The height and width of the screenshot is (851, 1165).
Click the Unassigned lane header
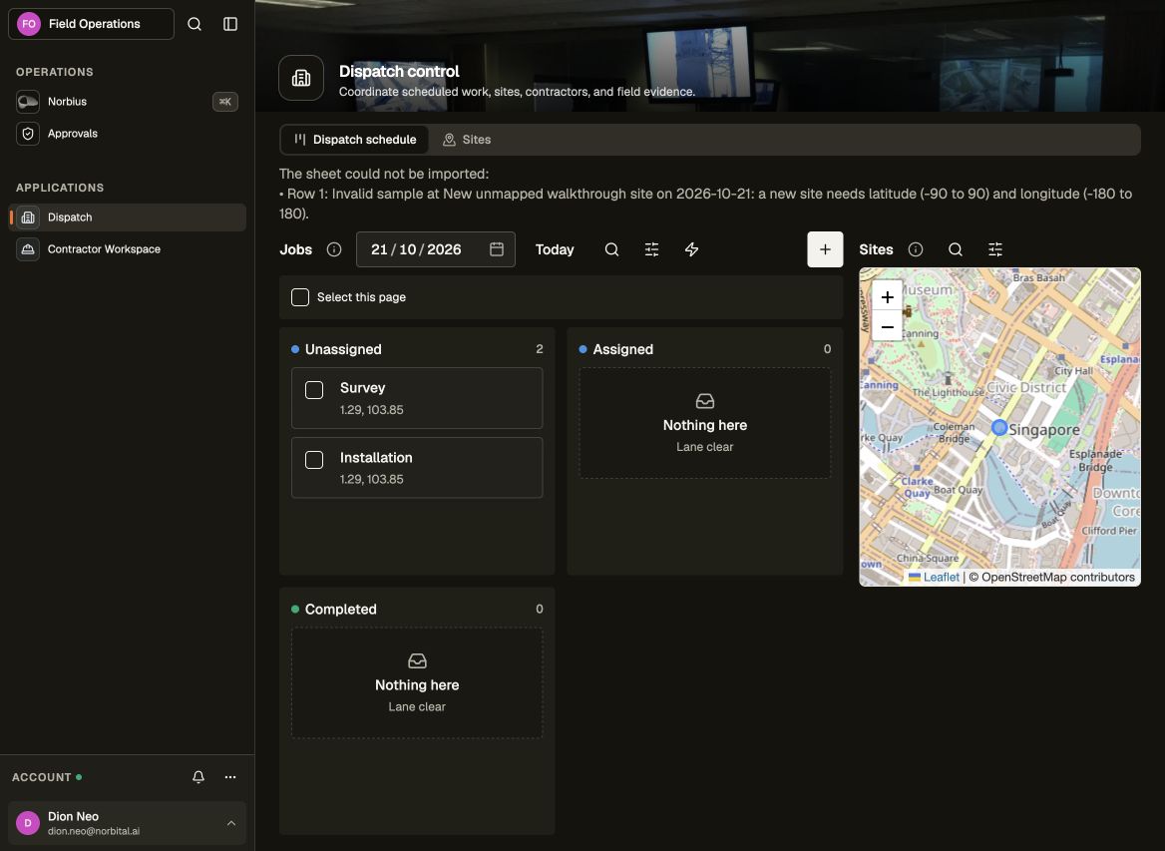tap(417, 349)
